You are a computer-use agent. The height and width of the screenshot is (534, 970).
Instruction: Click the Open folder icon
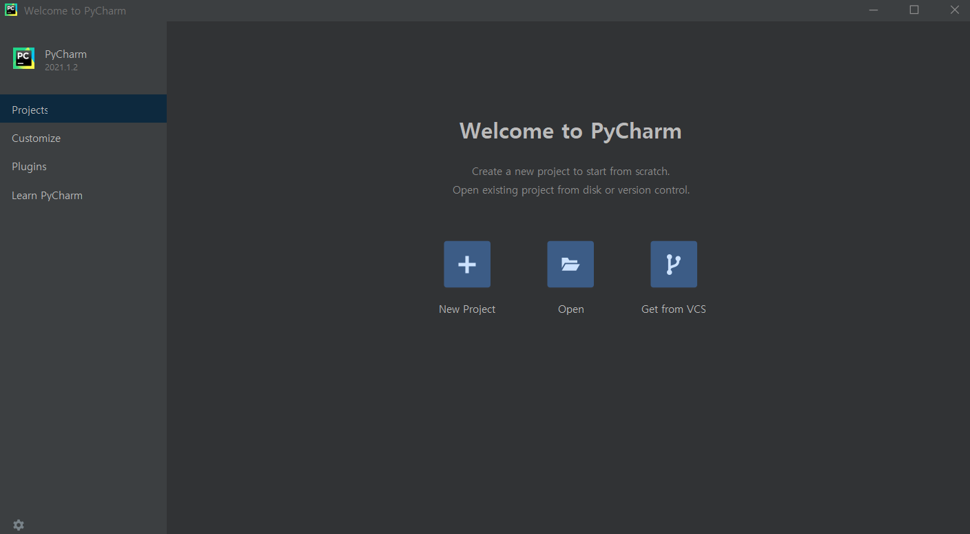[570, 264]
